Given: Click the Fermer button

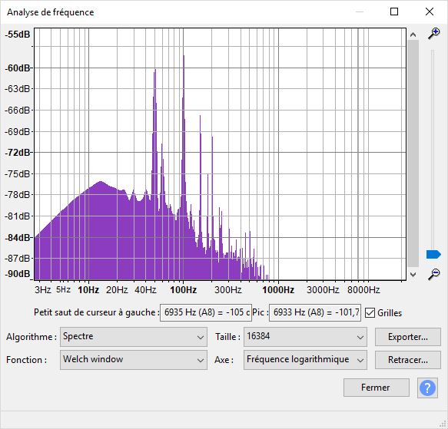Looking at the screenshot, I should coord(376,388).
